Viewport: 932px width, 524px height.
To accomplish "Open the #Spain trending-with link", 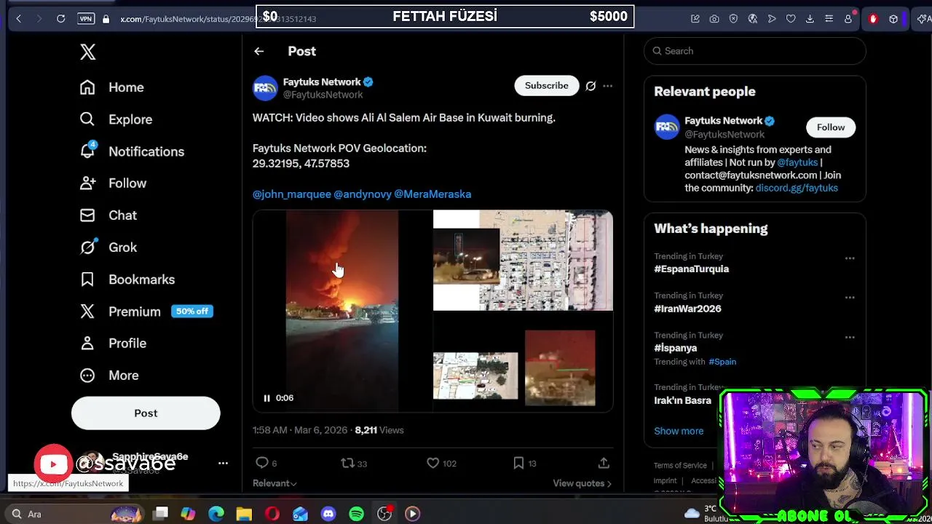I will pyautogui.click(x=722, y=362).
